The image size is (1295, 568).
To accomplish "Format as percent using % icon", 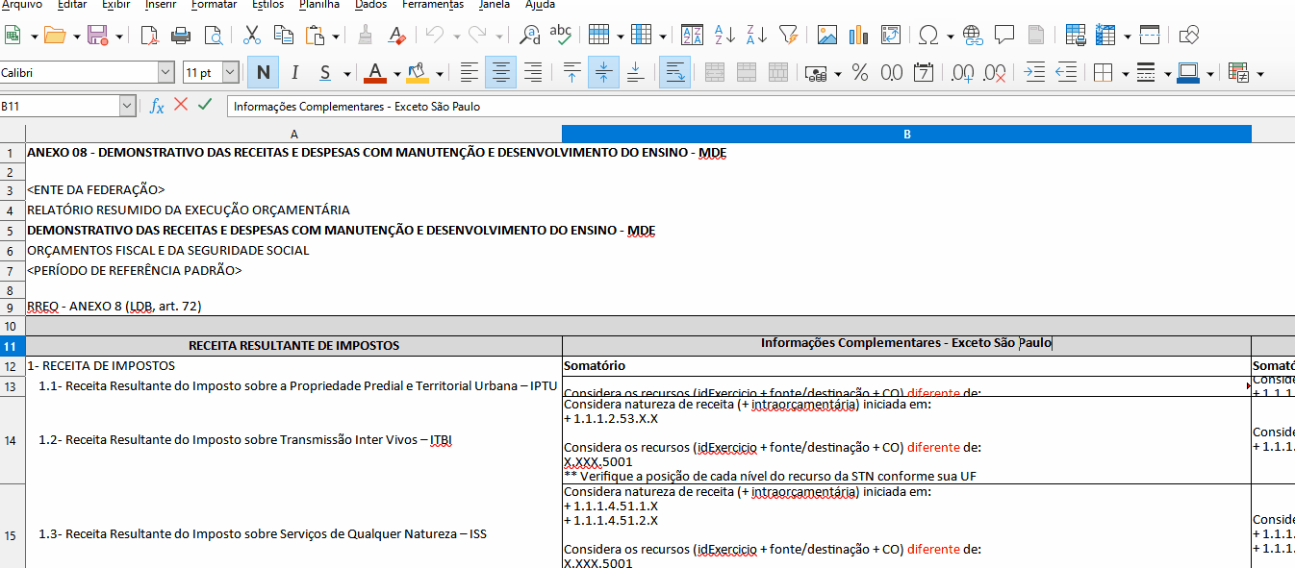I will tap(860, 73).
